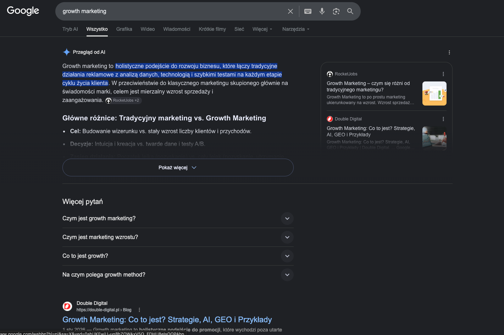Expand question Czym jest marketing wzrostu?
The image size is (504, 335).
pos(178,237)
